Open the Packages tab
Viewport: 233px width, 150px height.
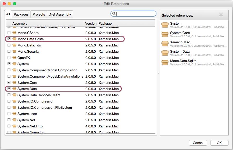tap(21, 14)
